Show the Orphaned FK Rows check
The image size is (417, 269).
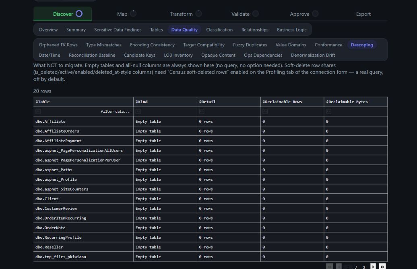point(58,45)
